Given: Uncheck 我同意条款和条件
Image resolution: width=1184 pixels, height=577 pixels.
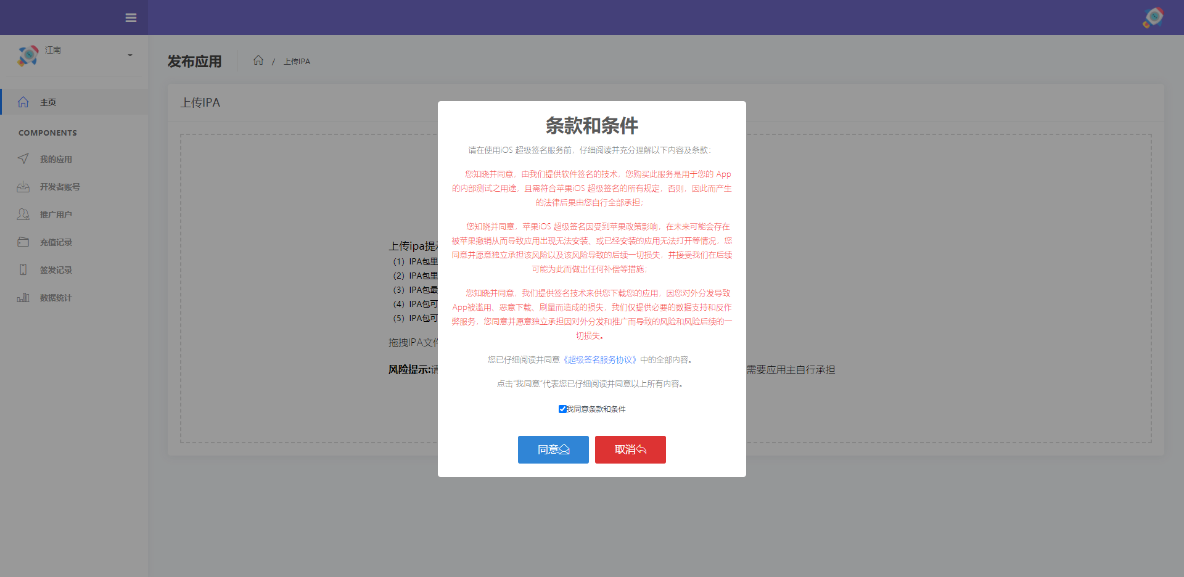Looking at the screenshot, I should [562, 409].
